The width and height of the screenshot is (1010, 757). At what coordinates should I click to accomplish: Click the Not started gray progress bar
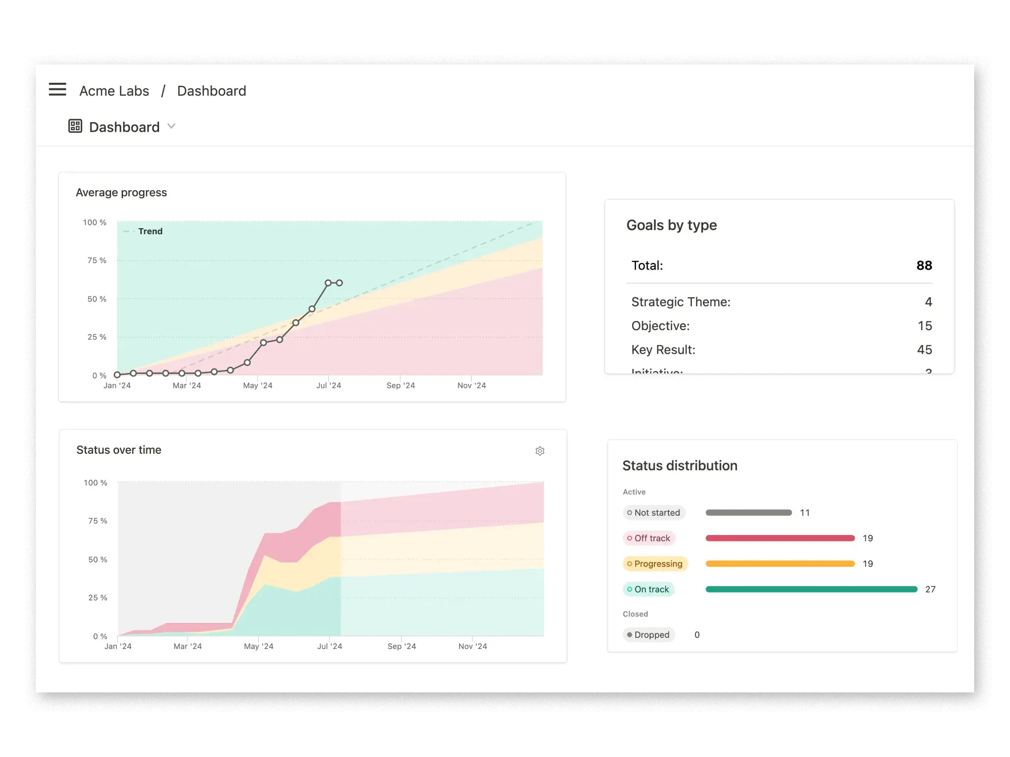(748, 513)
